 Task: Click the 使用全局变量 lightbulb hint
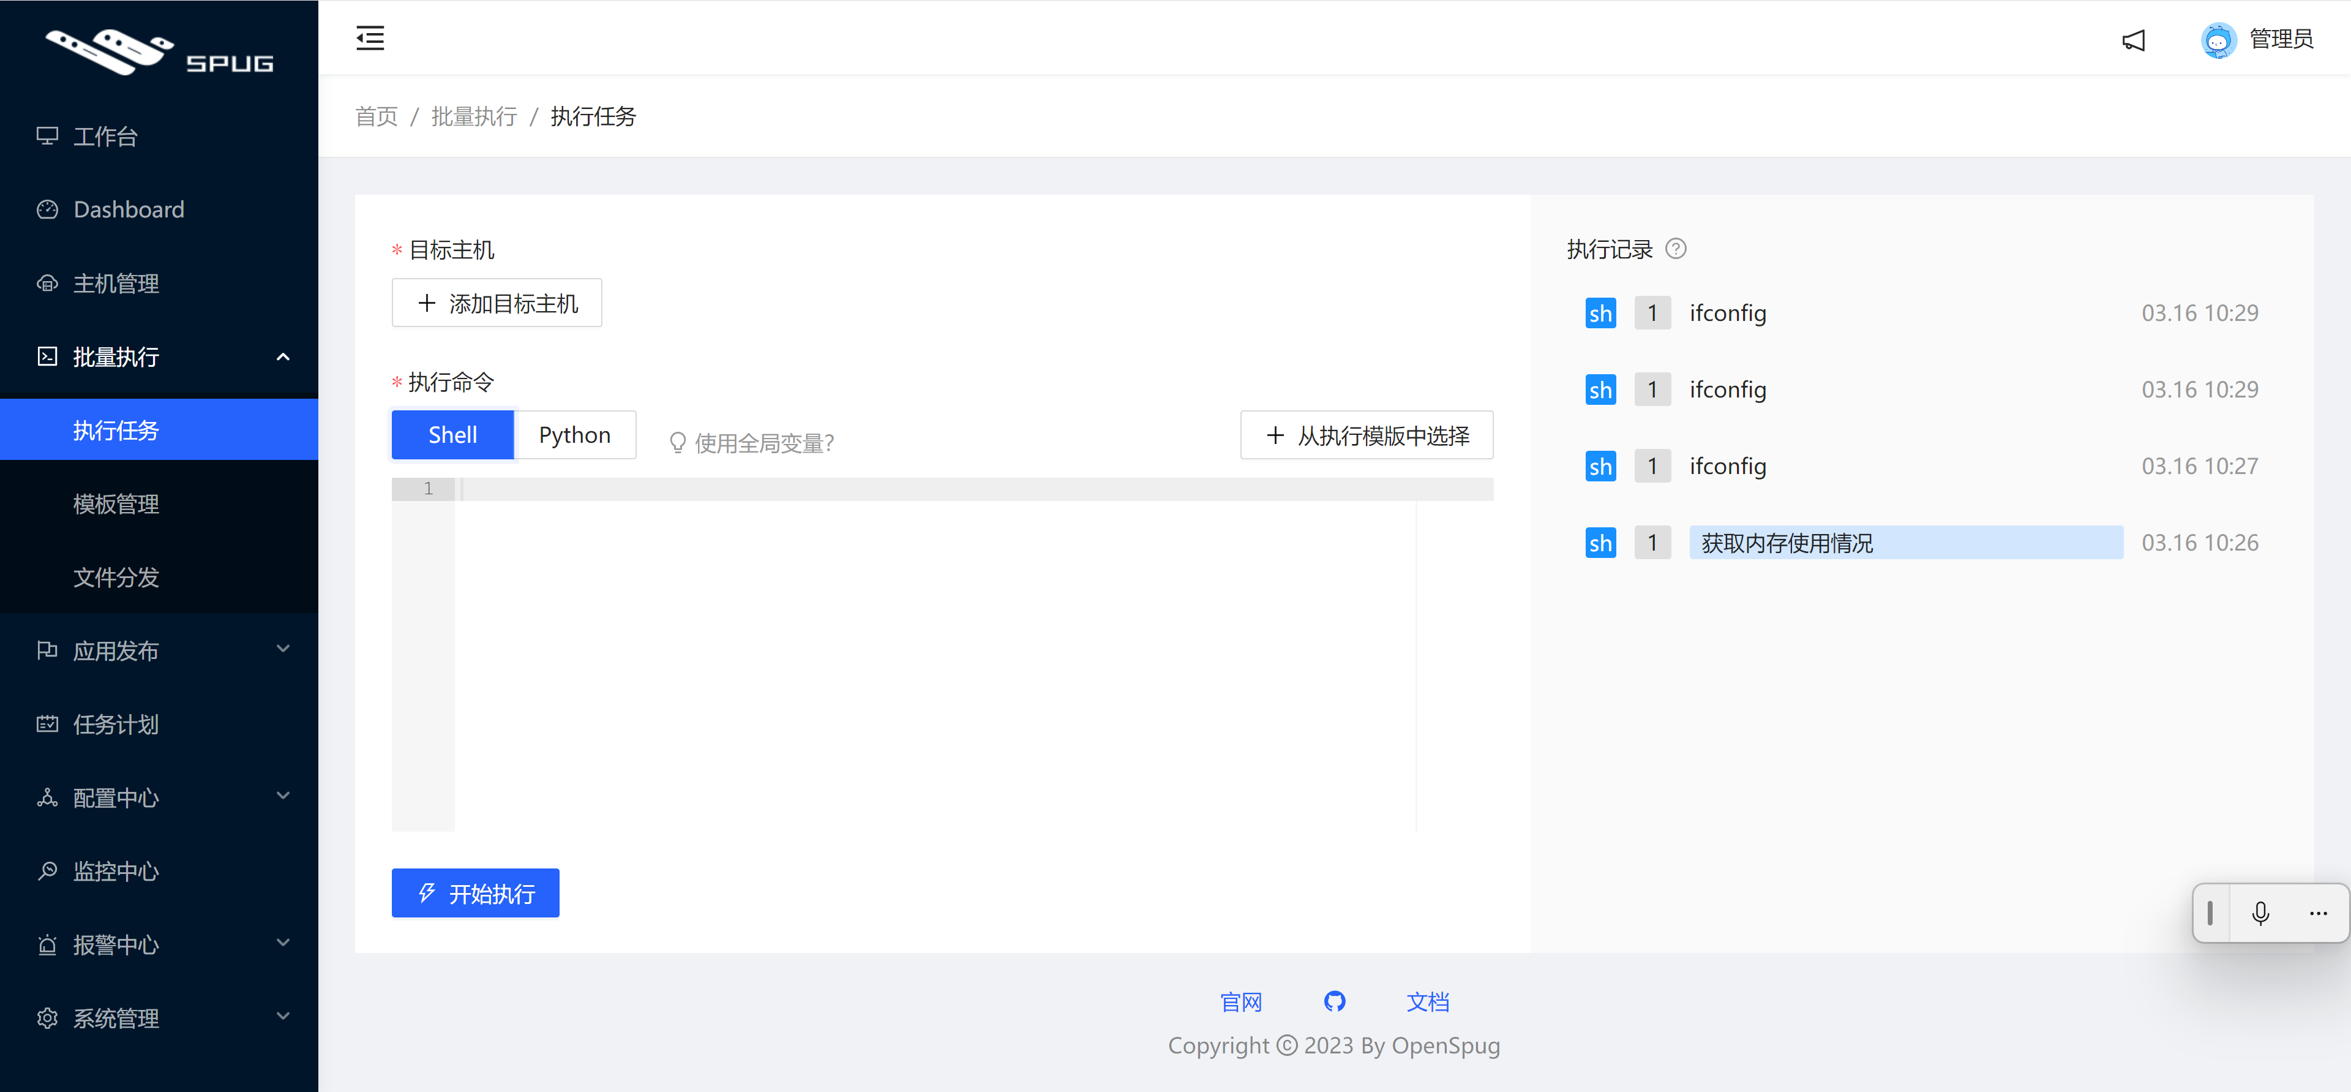point(752,443)
